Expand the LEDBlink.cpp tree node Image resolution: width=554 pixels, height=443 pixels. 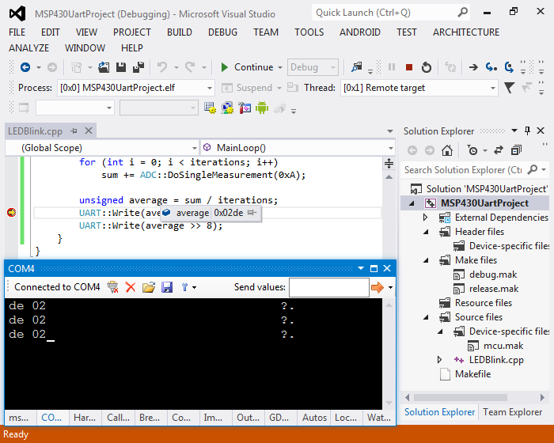(439, 360)
